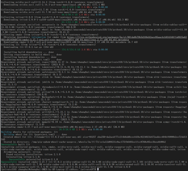Viewport: 188px width, 171px height.
Task: Click the 'Collecting nvidia-nccl-cu11==2.14.3' line
Action: click(x=52, y=2)
